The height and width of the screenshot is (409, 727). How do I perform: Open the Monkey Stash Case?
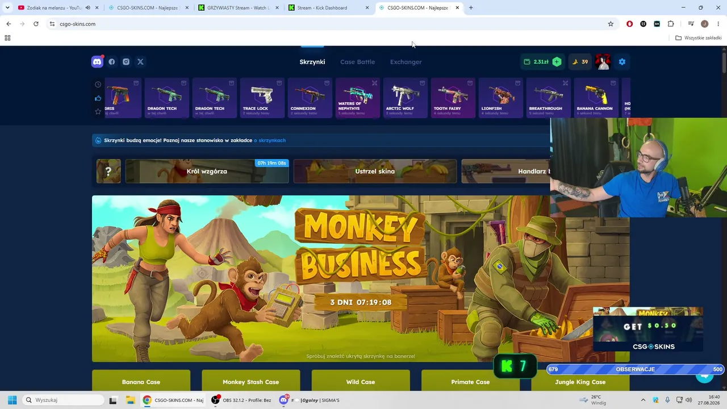pyautogui.click(x=250, y=381)
